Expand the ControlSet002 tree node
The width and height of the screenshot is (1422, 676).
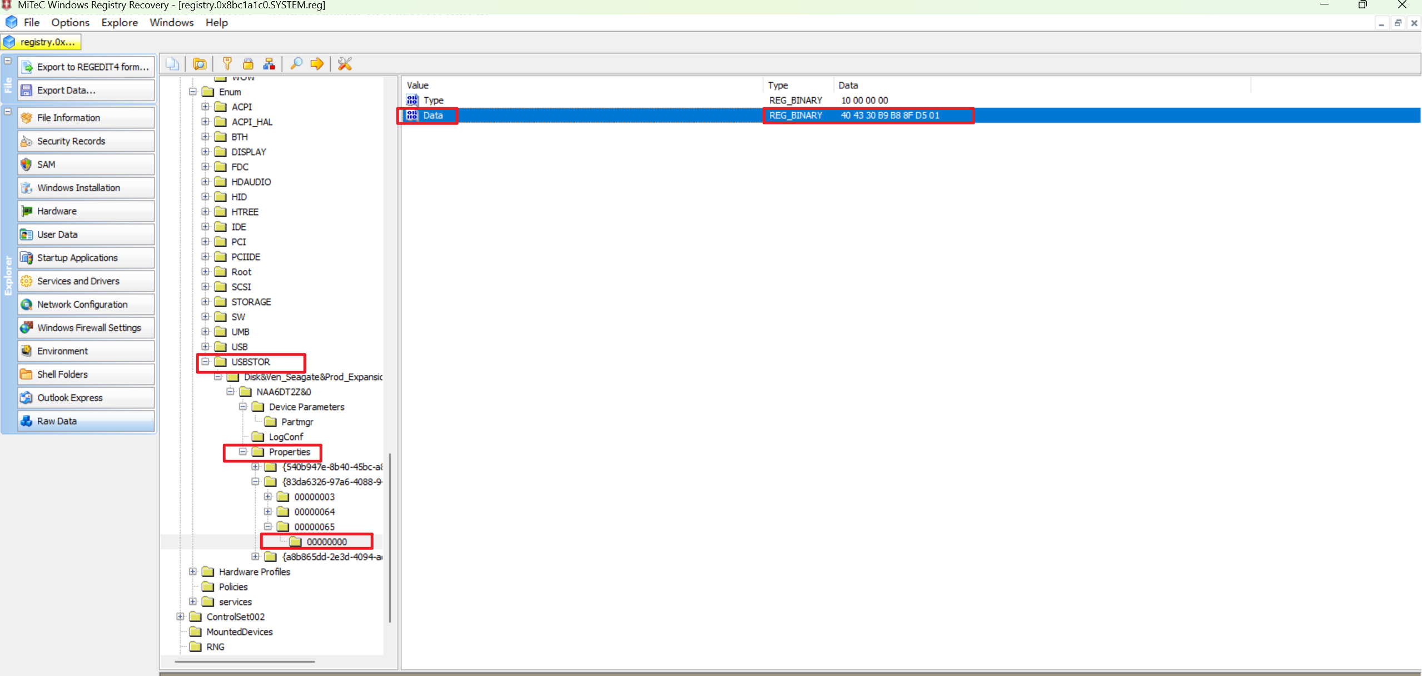[180, 617]
